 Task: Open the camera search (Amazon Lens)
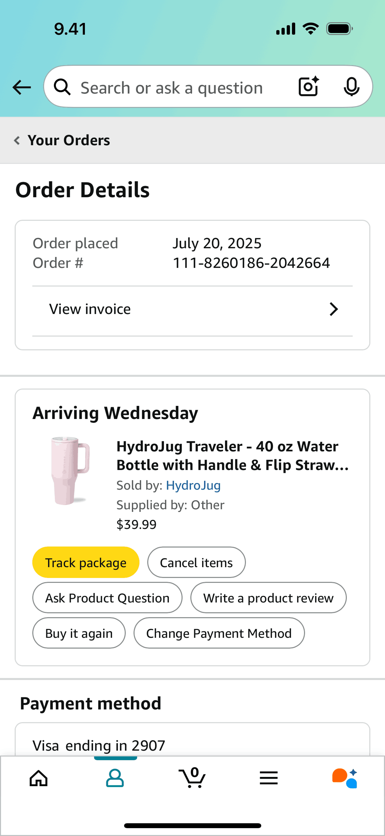tap(307, 87)
